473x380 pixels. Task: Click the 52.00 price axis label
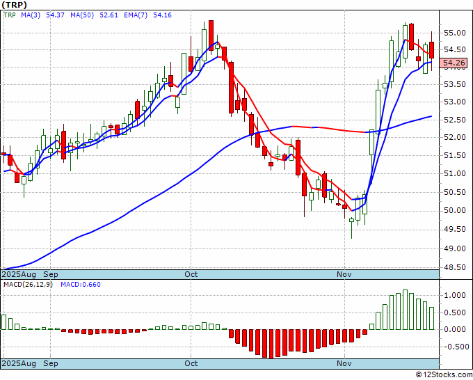tap(455, 137)
